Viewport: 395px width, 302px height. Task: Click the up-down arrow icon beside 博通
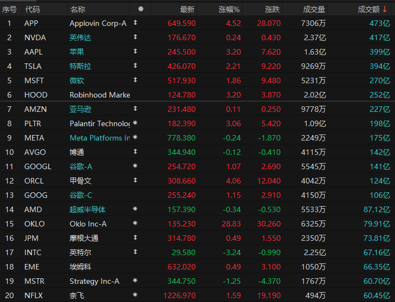coord(135,152)
